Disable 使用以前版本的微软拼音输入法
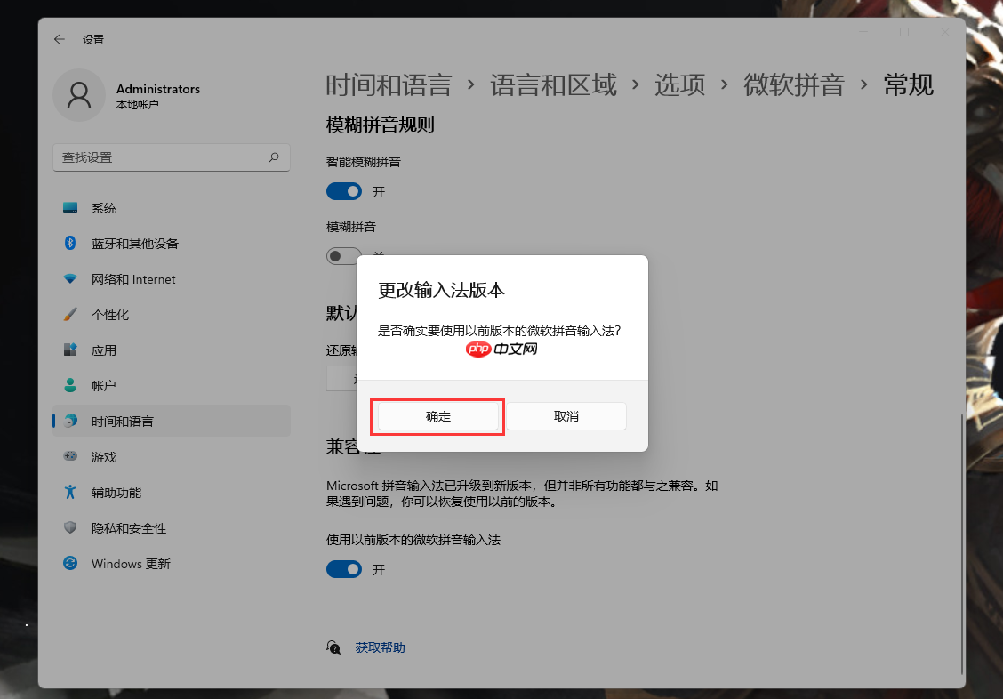The width and height of the screenshot is (1003, 699). pos(344,569)
